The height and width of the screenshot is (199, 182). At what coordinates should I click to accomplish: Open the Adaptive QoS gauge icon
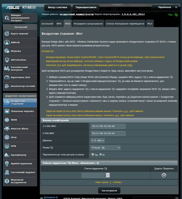(x=7, y=77)
